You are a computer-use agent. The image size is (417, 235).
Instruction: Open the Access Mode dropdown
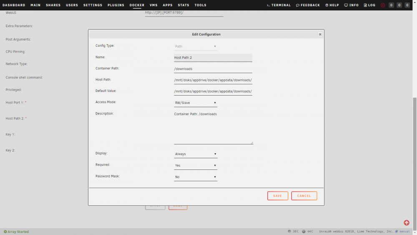point(196,103)
